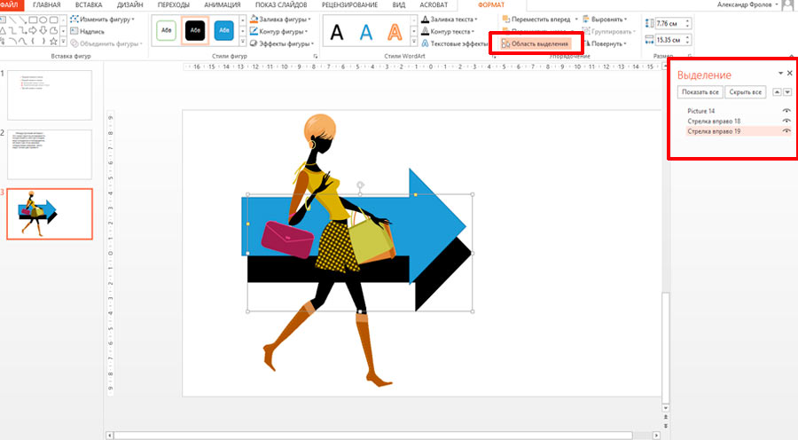Select slide 2 thumbnail

tap(50, 154)
